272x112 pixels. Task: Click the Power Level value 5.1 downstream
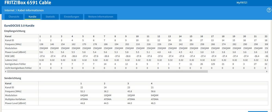(x=148, y=52)
